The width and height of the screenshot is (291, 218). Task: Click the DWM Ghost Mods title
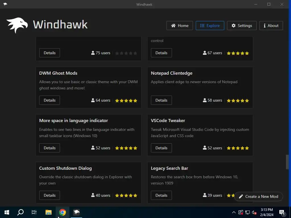click(x=58, y=73)
